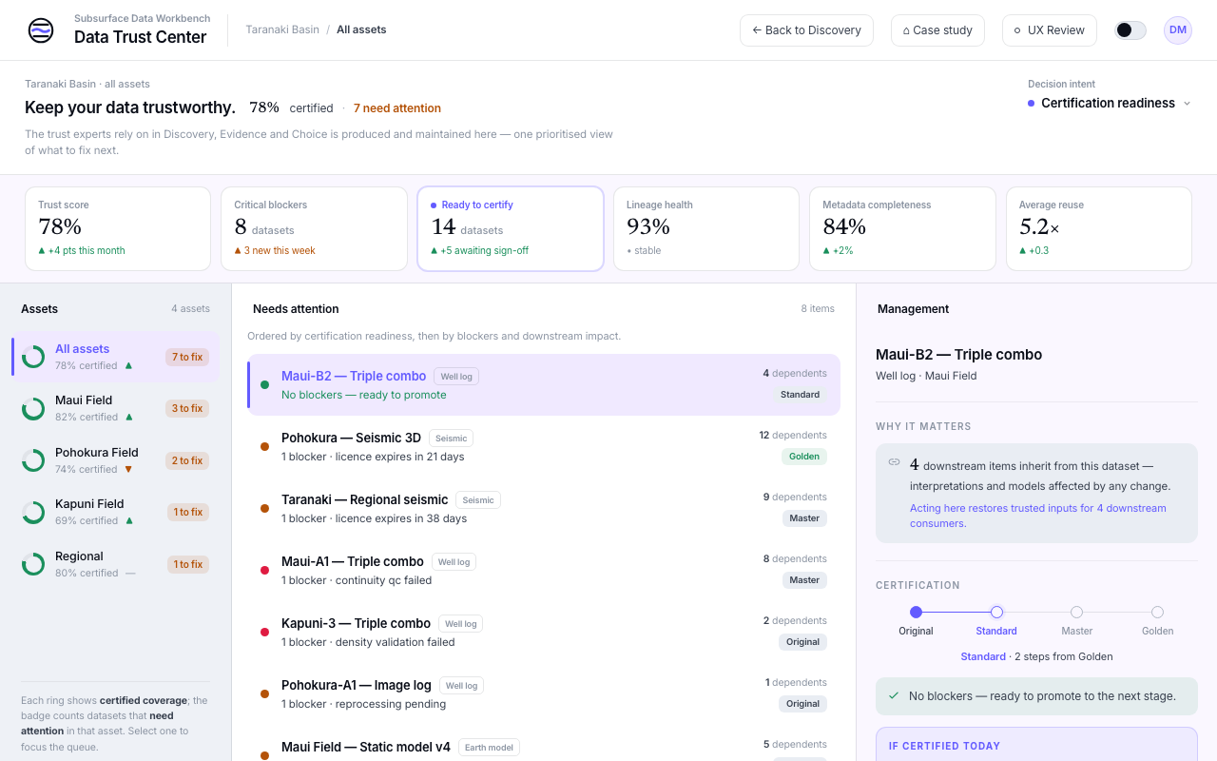
Task: Click the orange status dot of Pohokura Seismic 3D
Action: pyautogui.click(x=264, y=447)
